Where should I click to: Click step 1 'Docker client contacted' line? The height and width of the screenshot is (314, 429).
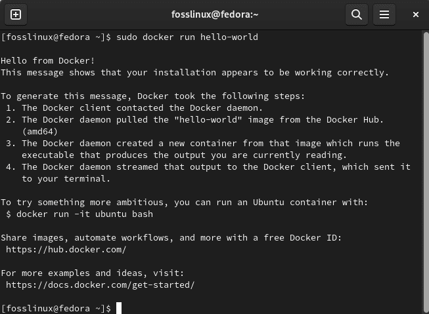coord(134,108)
